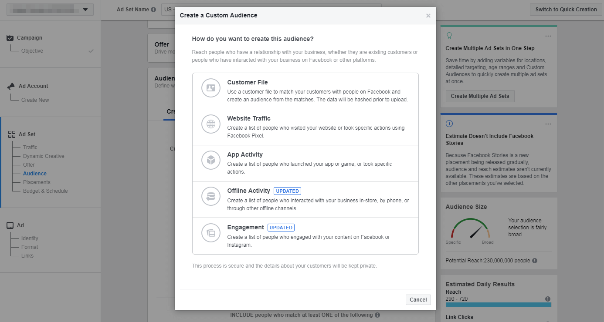Go to Placements in sidebar

(x=37, y=182)
